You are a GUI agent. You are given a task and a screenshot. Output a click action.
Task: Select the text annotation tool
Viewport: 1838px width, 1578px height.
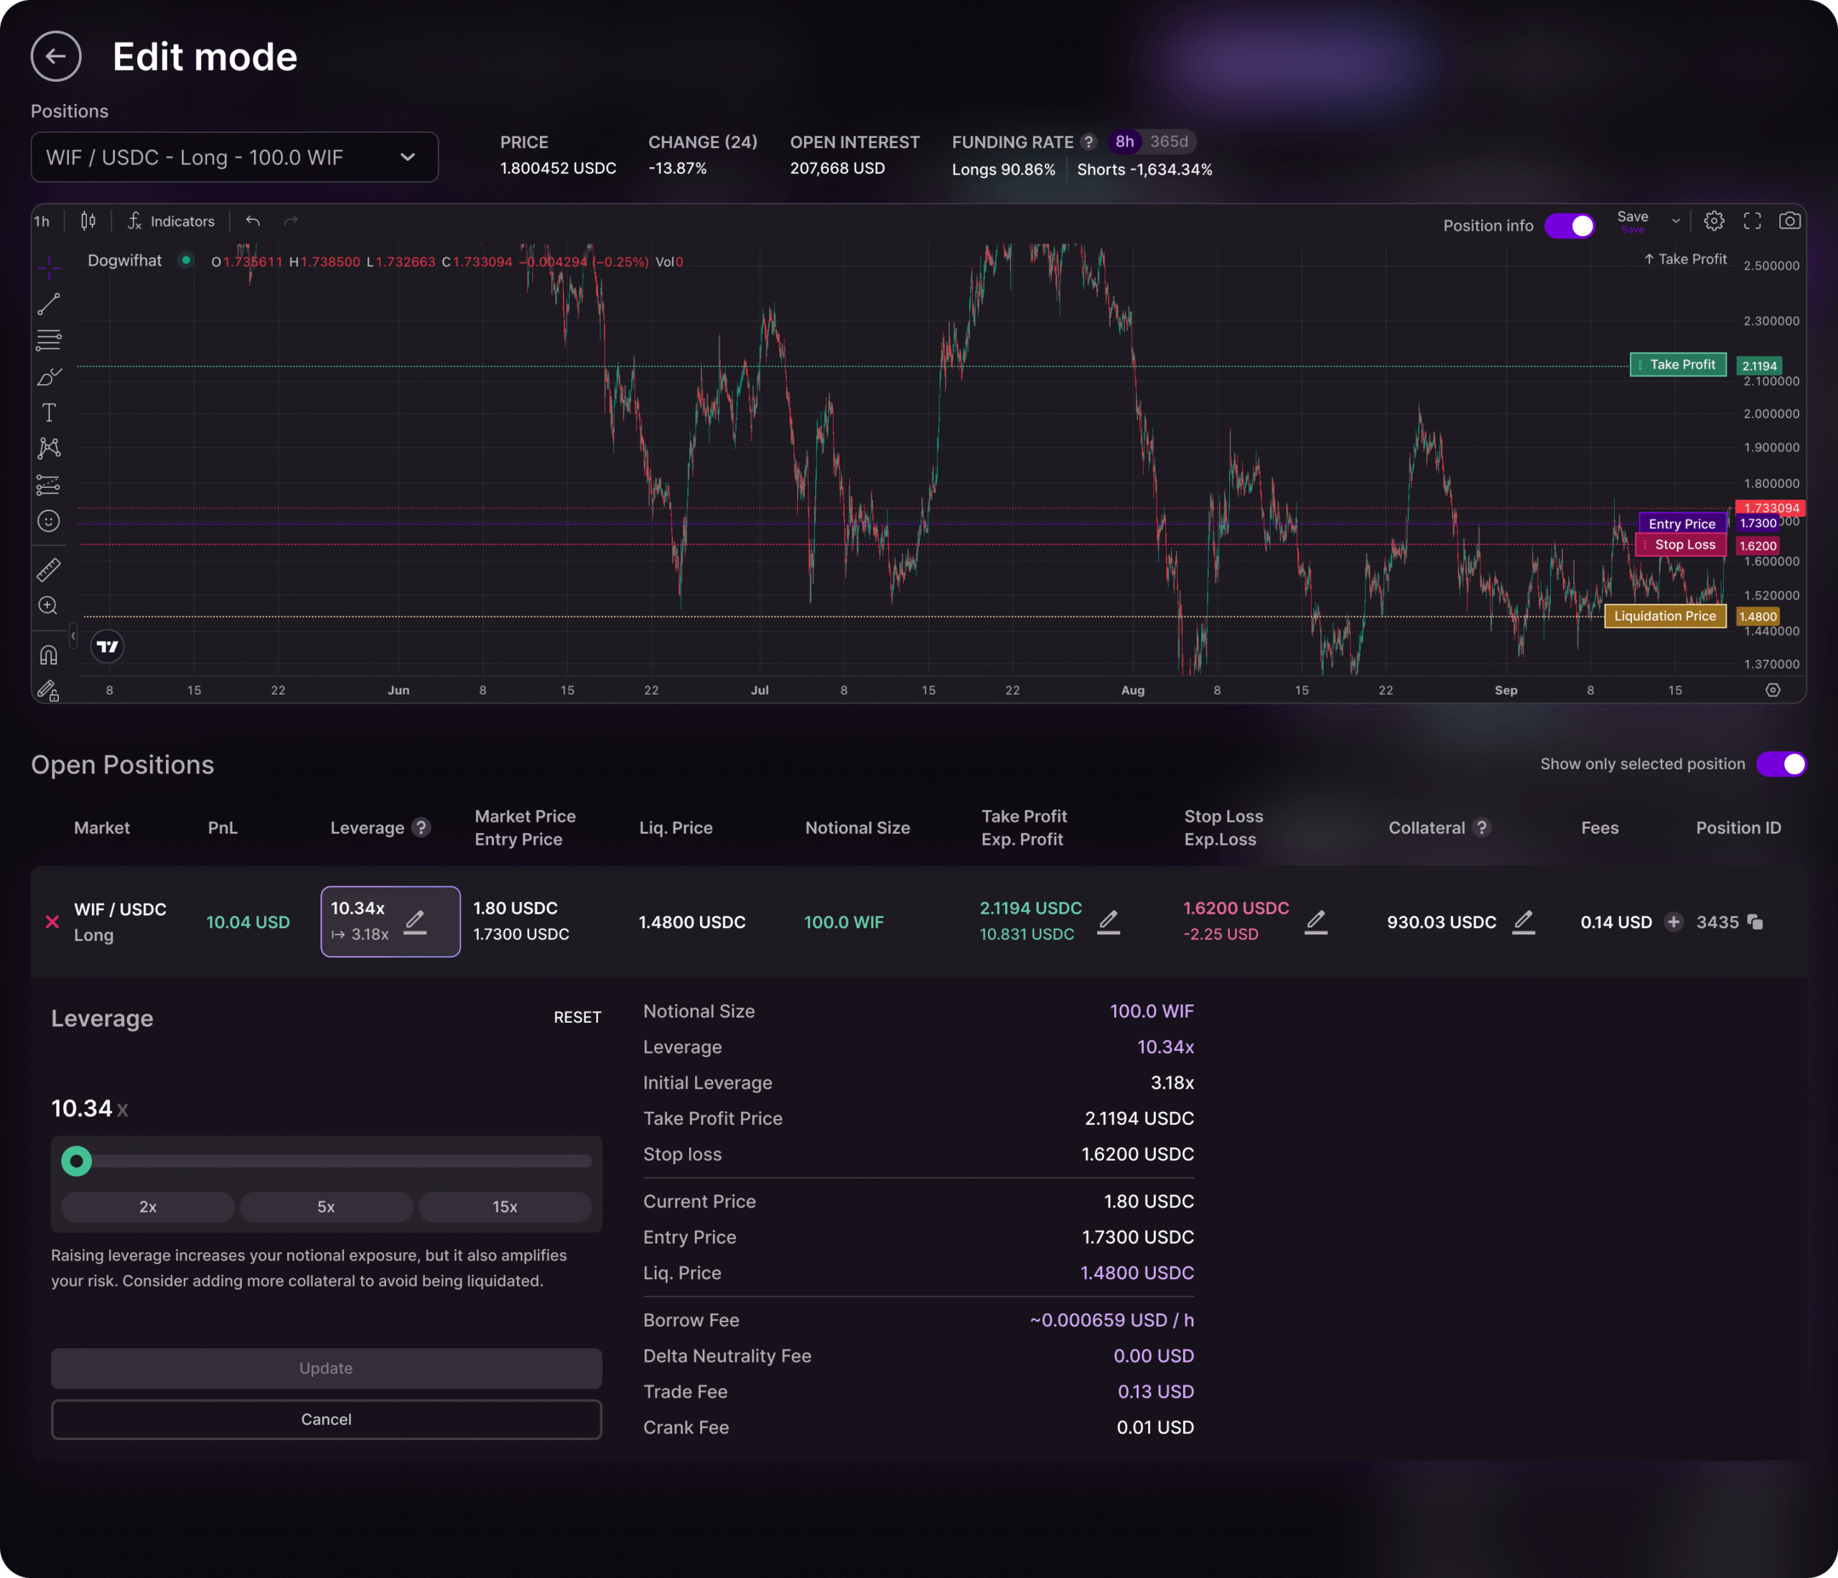[x=49, y=413]
